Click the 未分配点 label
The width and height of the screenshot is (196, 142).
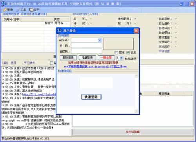click(124, 19)
